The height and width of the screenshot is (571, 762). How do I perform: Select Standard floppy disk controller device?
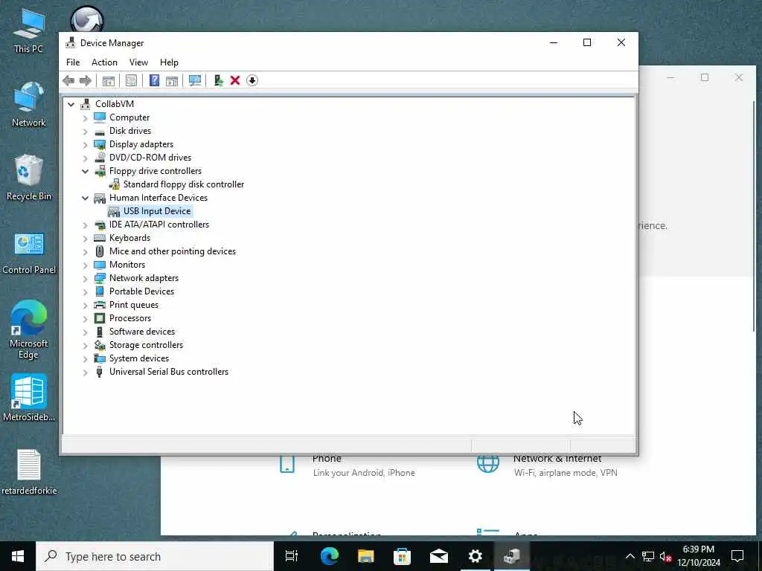click(x=183, y=184)
